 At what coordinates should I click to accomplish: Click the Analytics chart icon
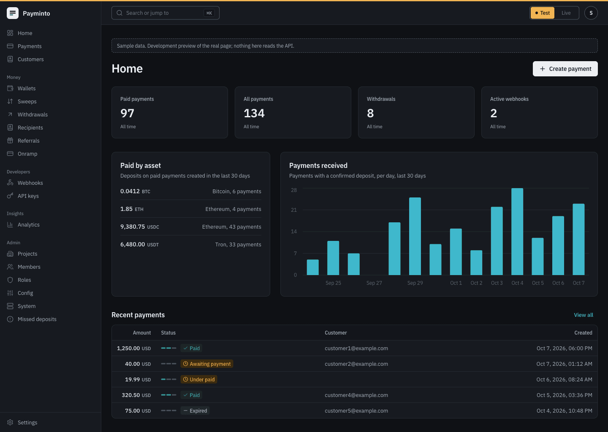coord(10,224)
